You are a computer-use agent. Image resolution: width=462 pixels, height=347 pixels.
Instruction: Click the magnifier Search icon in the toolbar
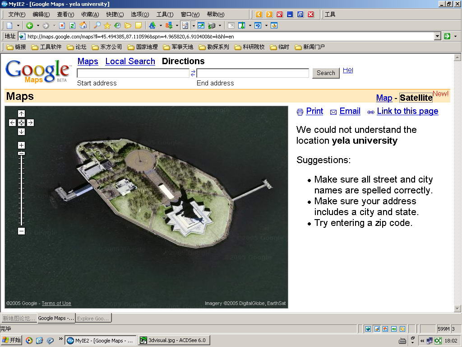click(x=97, y=26)
